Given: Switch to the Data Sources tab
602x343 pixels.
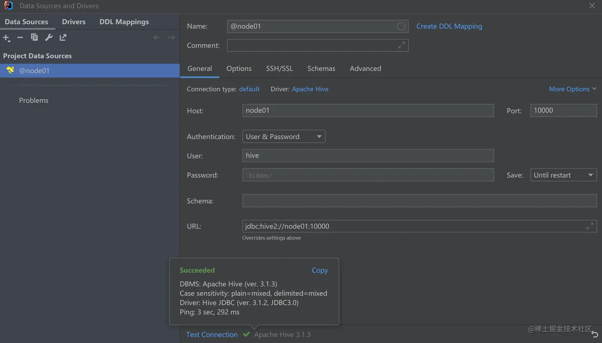Looking at the screenshot, I should click(26, 22).
